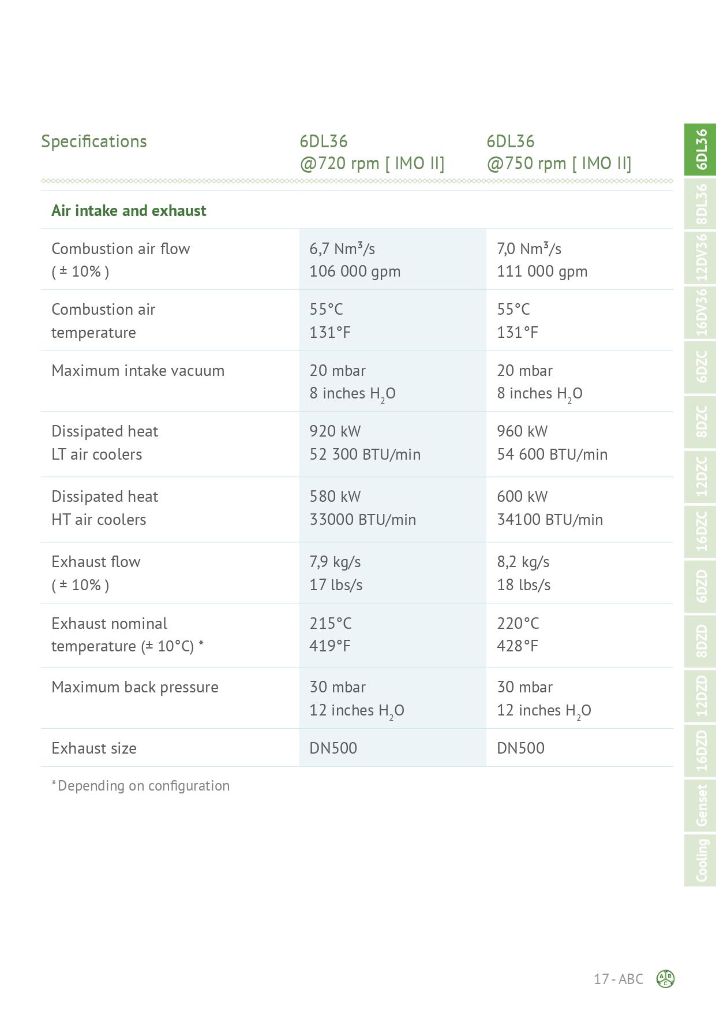Viewport: 716px width, 1010px height.
Task: Go to the 16DV36 side tab
Action: [700, 312]
